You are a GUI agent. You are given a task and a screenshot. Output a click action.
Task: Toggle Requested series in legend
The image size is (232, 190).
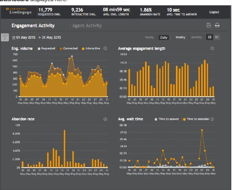[46, 48]
